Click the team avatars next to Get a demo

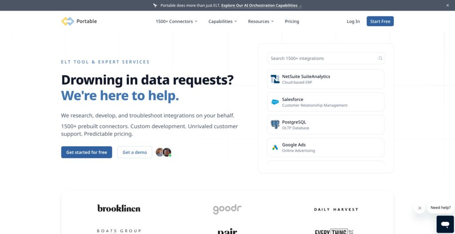point(164,152)
